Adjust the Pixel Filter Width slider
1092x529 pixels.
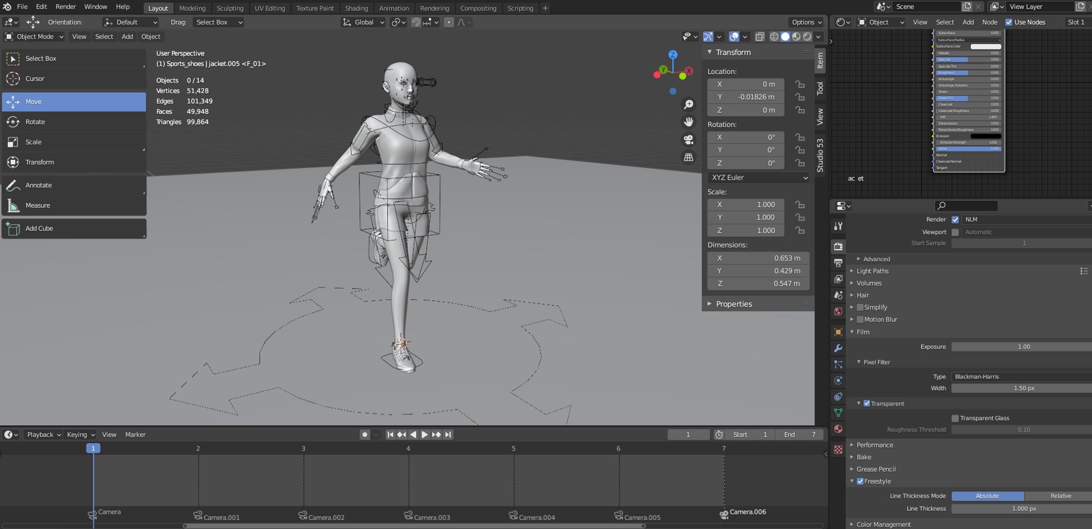tap(1021, 388)
